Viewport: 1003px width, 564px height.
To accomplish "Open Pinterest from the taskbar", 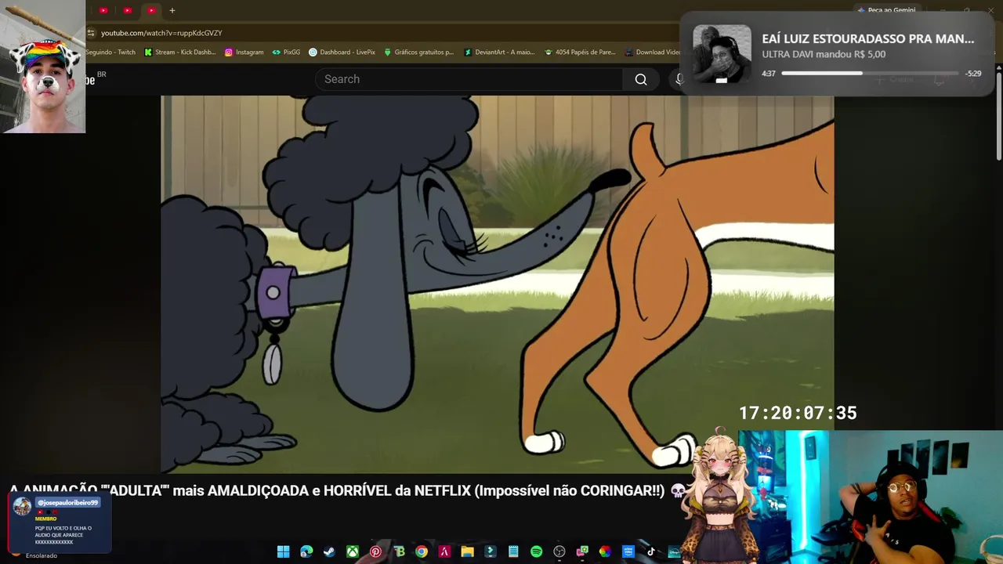I will pyautogui.click(x=375, y=551).
